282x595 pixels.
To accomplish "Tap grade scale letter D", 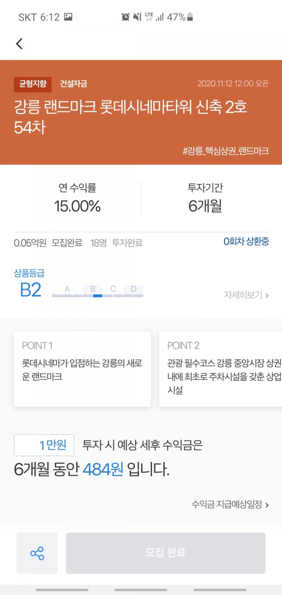I will pyautogui.click(x=134, y=289).
